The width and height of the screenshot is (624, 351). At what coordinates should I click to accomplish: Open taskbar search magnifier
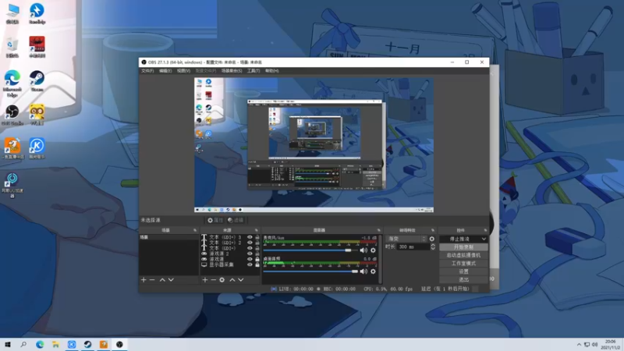(x=23, y=344)
